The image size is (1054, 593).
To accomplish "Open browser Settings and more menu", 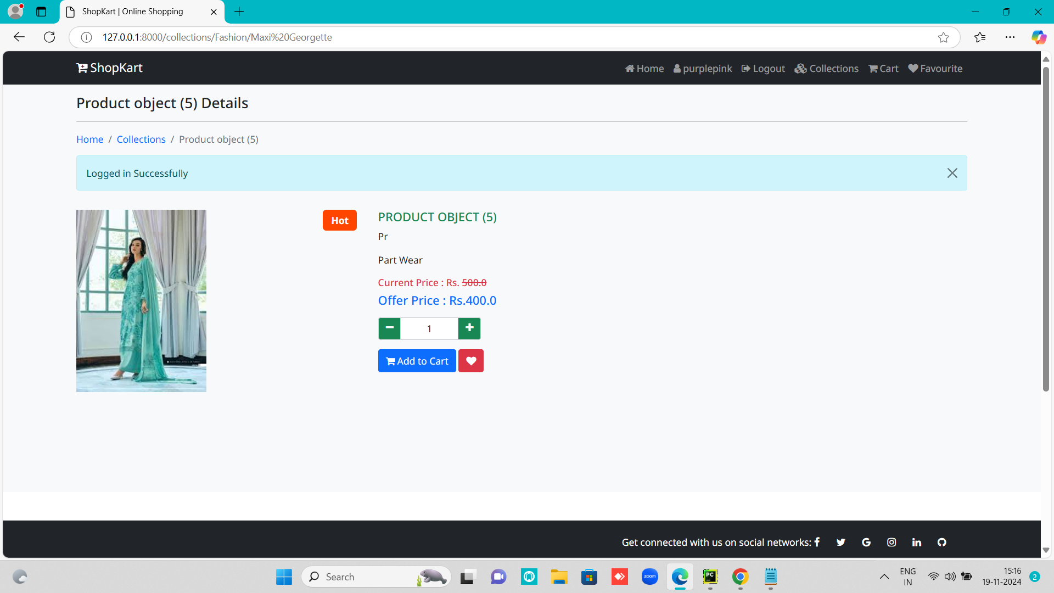I will [1010, 37].
